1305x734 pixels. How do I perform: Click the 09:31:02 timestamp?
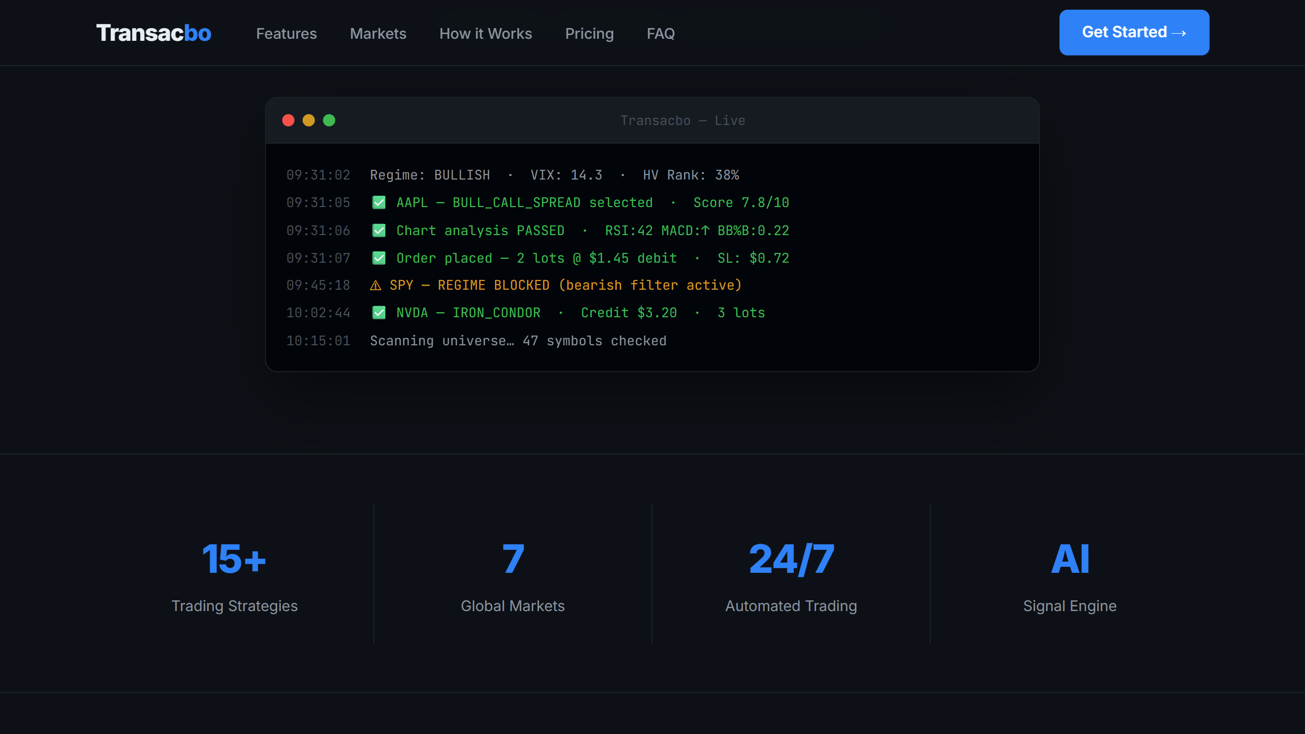pyautogui.click(x=318, y=175)
